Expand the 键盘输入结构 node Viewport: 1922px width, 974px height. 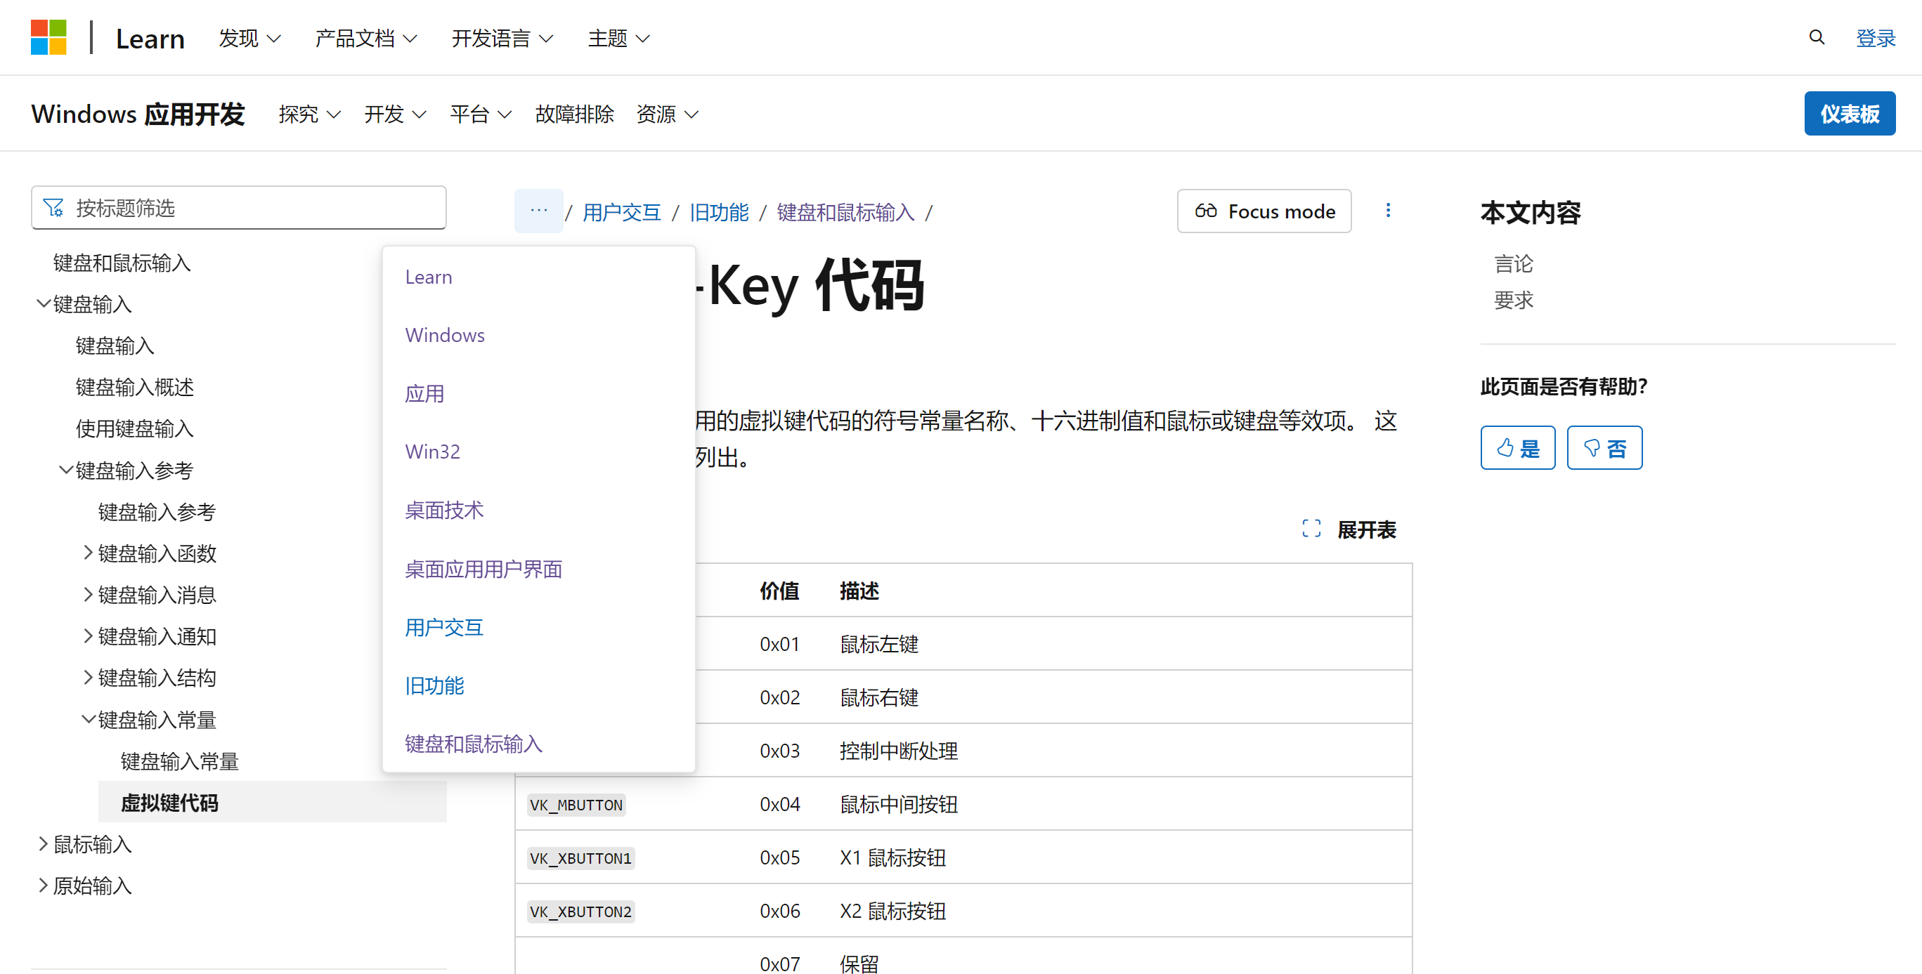pos(88,677)
